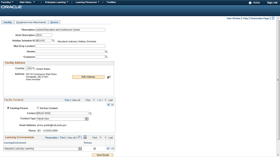Switch to the Facility tab
The image size is (280, 157).
pyautogui.click(x=7, y=22)
